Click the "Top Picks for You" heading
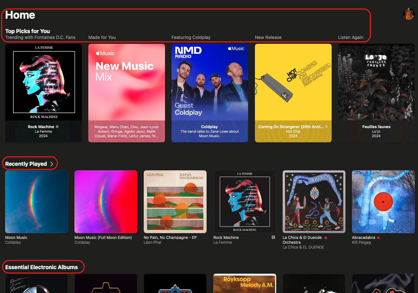 tap(27, 31)
